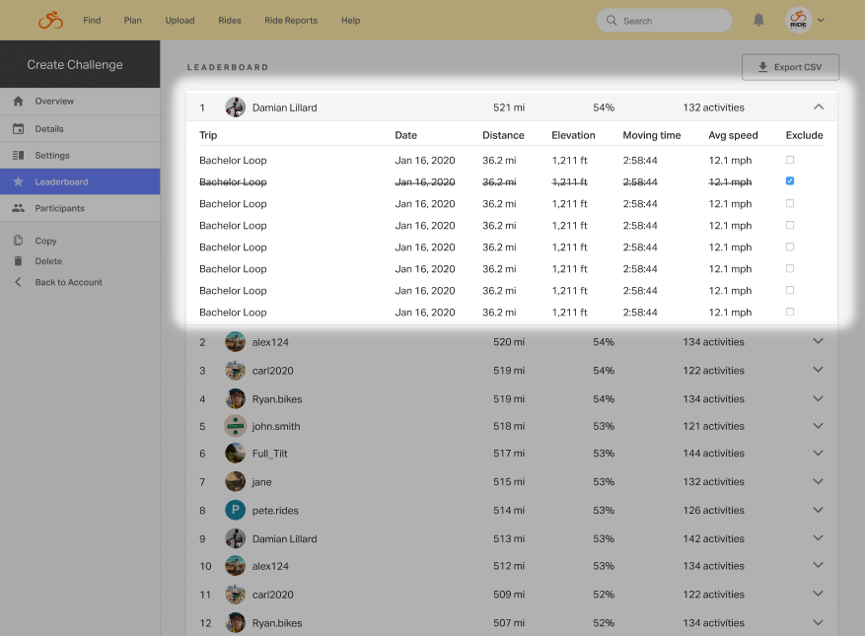
Task: Check Exclude for seventh Bachelor Loop trip
Action: tap(790, 290)
